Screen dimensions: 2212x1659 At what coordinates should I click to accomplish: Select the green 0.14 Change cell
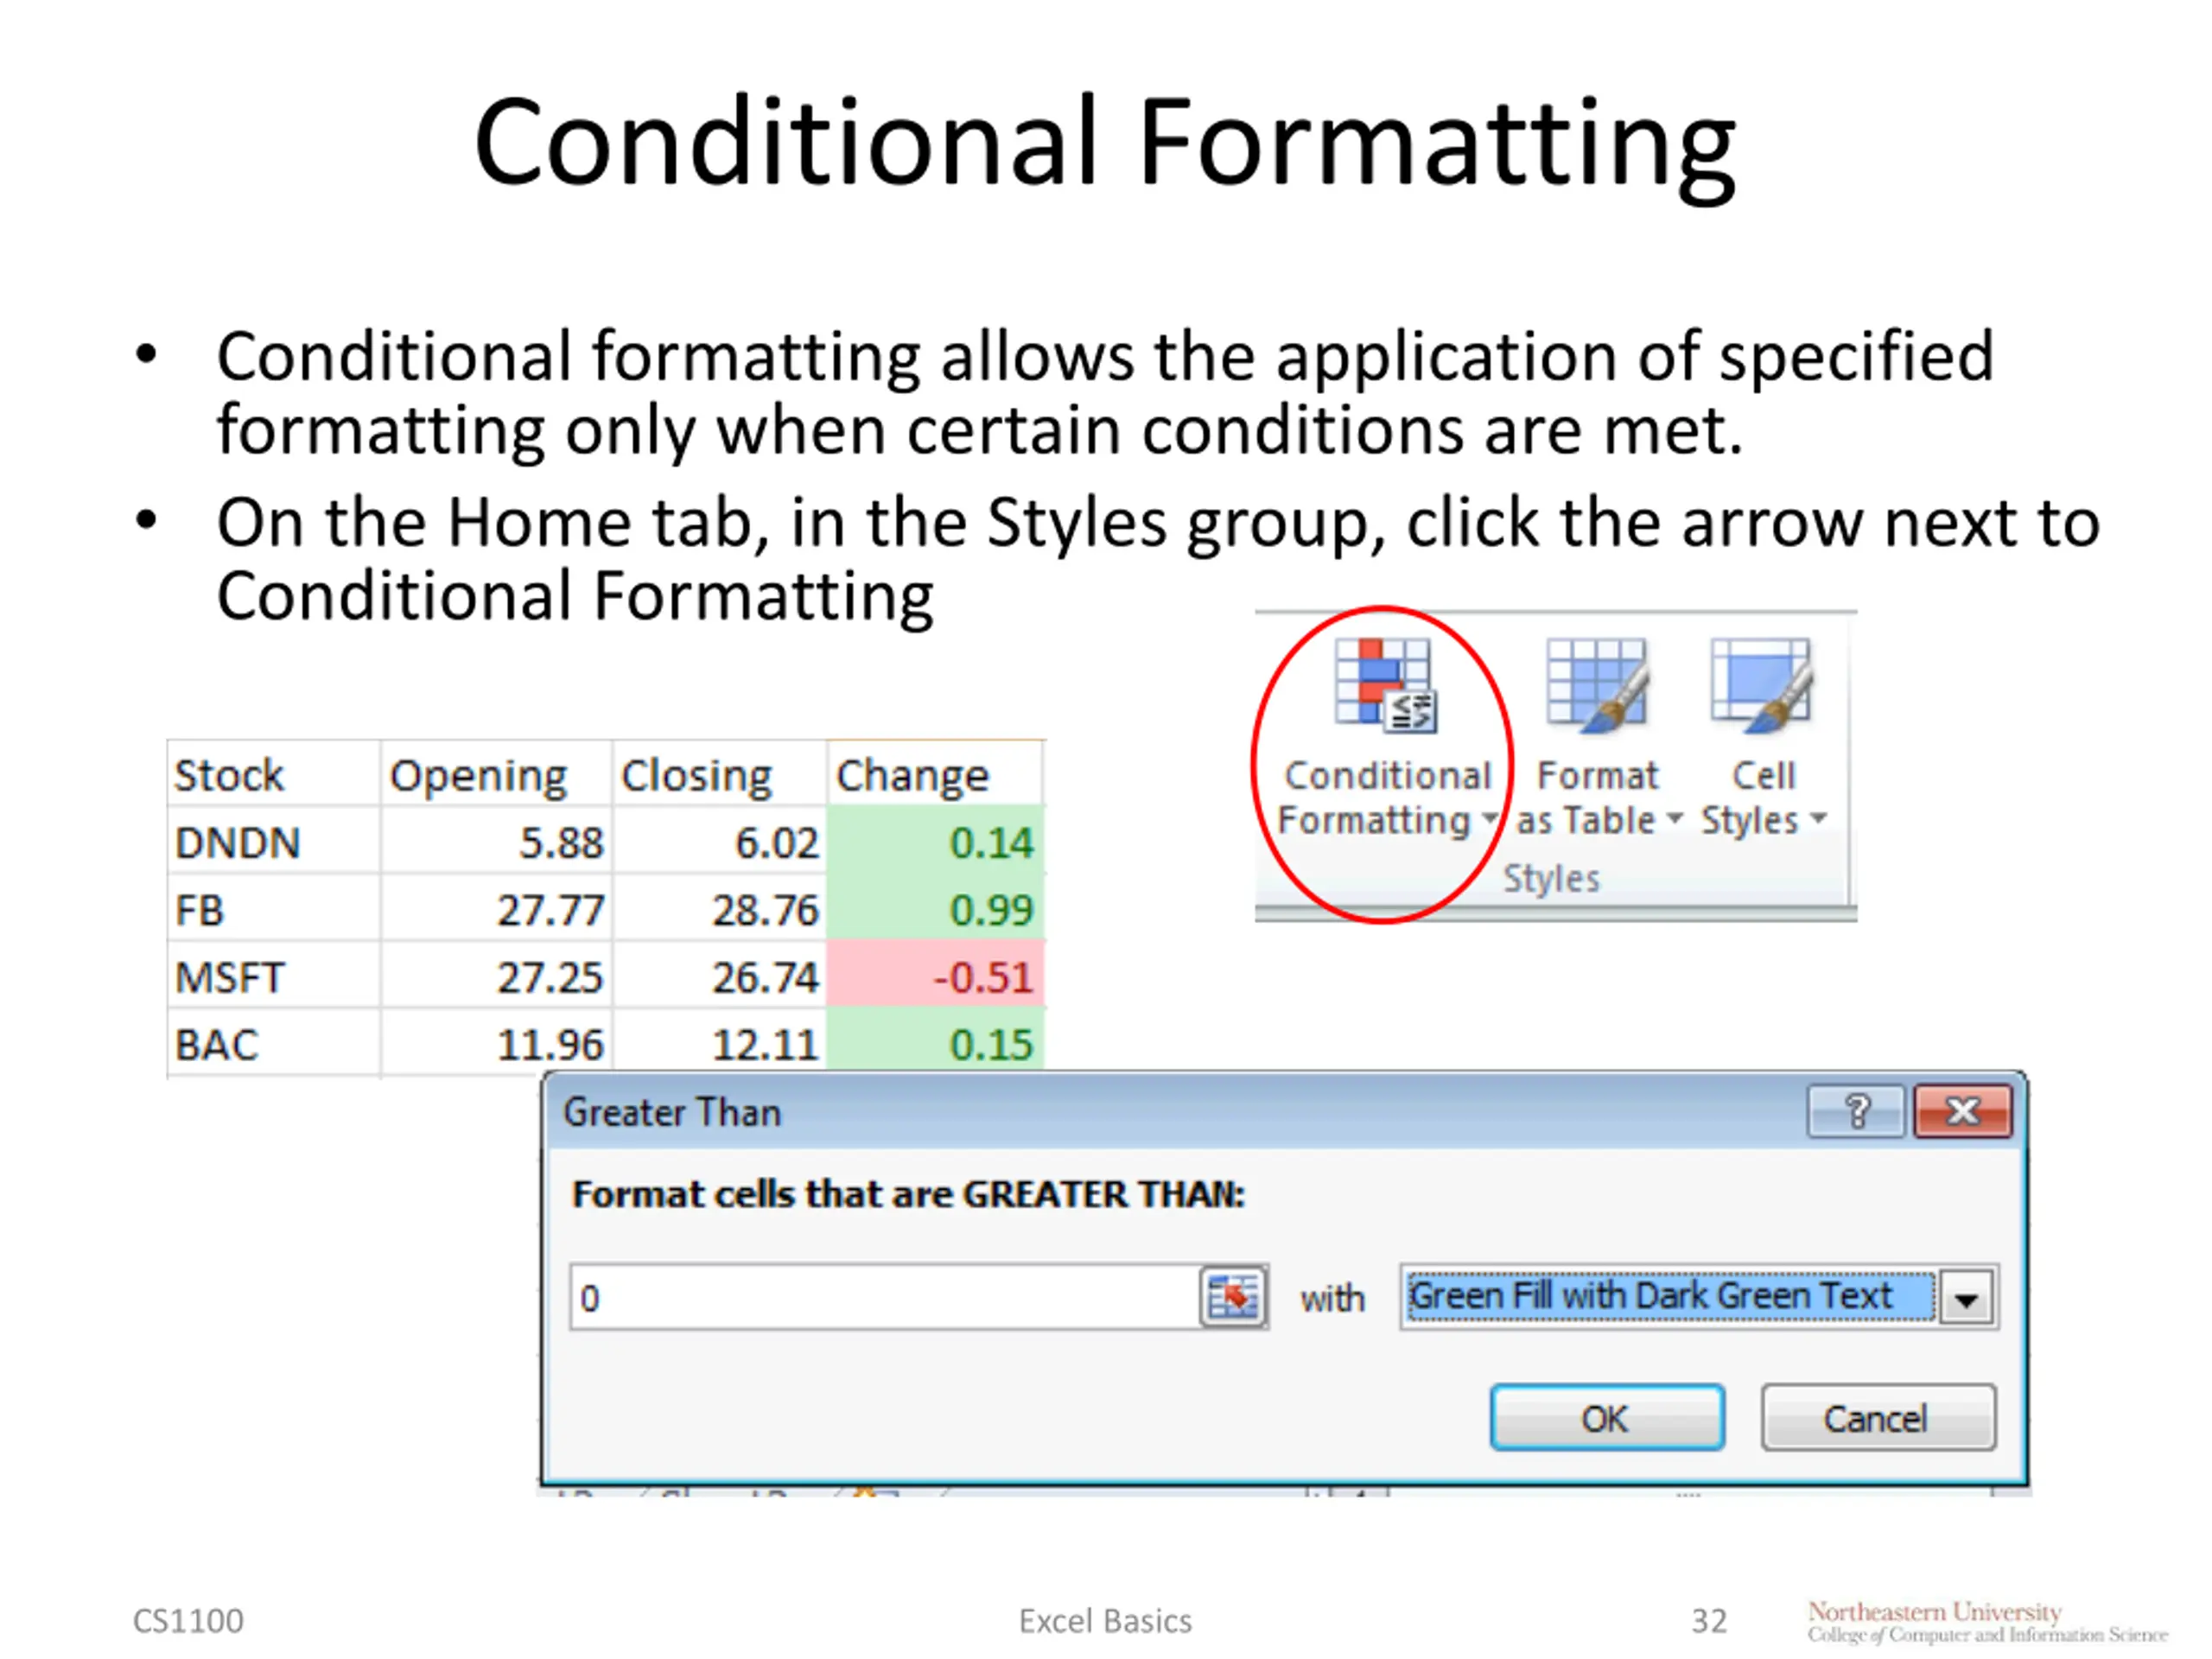point(936,842)
